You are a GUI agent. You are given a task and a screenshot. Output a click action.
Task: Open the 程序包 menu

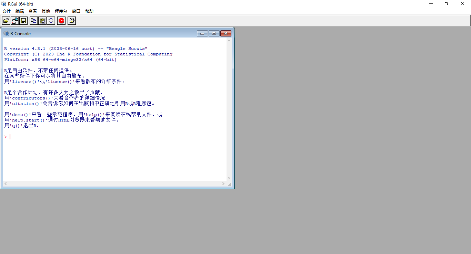(x=61, y=11)
